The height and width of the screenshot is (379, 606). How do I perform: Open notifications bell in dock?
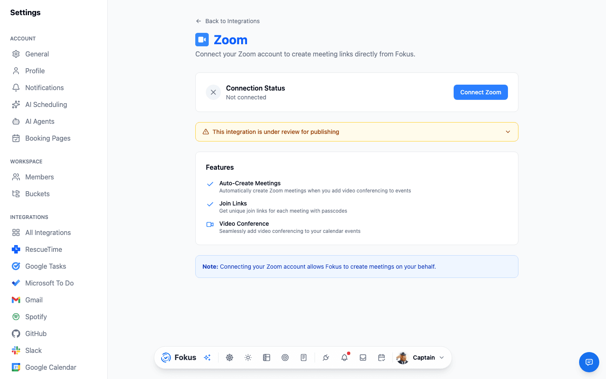point(345,358)
